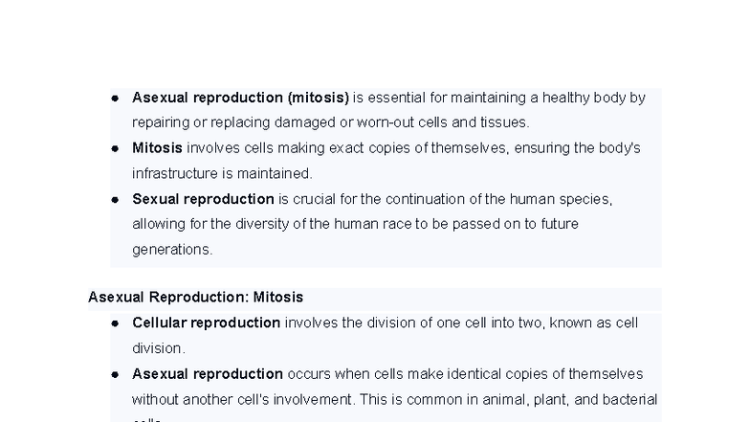Click the word 'division.' under Cellular reproduction
This screenshot has width=750, height=422.
click(159, 348)
